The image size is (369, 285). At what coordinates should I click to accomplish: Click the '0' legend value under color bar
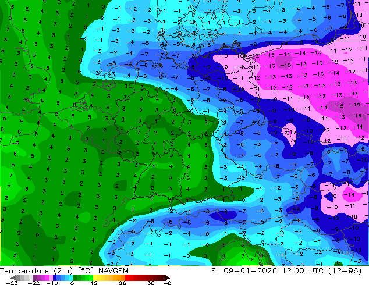point(72,283)
